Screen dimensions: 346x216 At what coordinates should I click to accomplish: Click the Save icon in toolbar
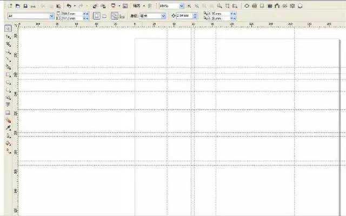point(25,6)
